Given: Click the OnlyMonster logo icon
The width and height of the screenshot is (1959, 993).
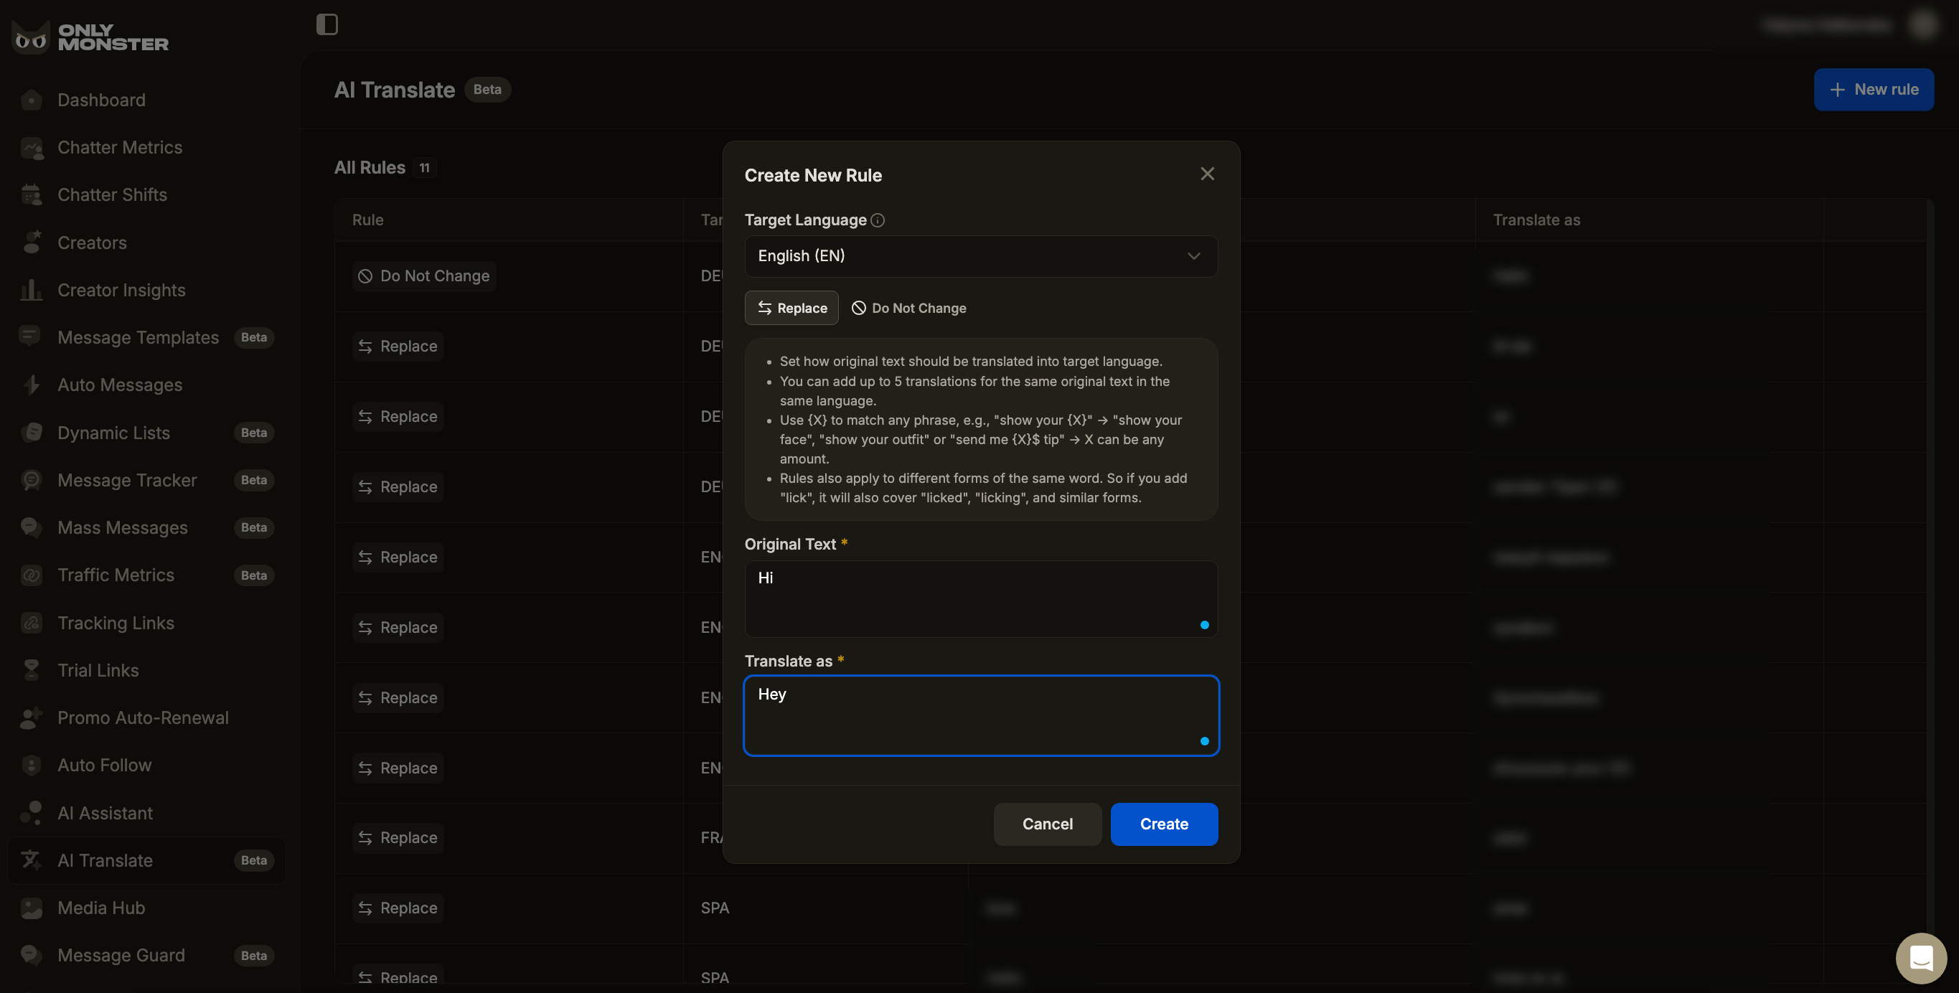Looking at the screenshot, I should pyautogui.click(x=31, y=37).
